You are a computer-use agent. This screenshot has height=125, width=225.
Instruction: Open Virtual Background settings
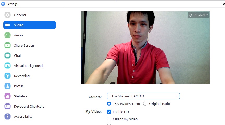click(29, 66)
